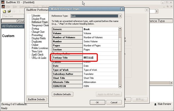Viewport: 174px width, 111px height.
Task: Minimize the EndNote X1 main window
Action: [163, 2]
